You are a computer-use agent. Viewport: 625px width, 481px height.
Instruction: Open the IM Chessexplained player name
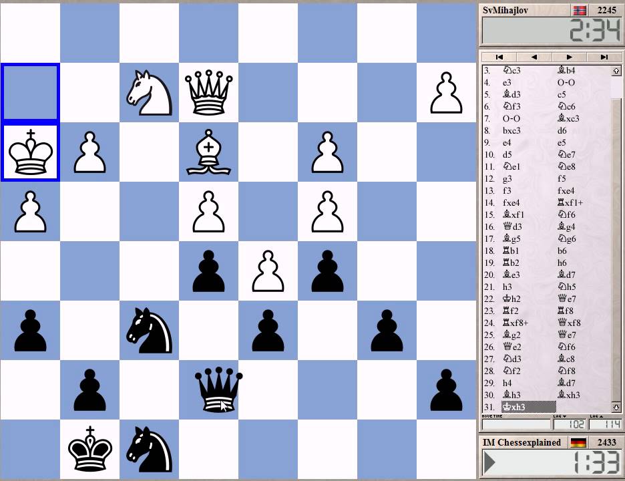click(x=522, y=443)
